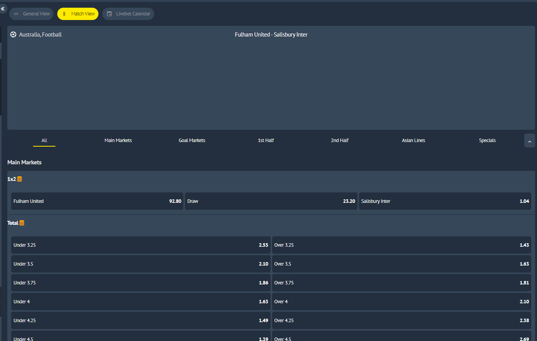Select Over 3.25 at 1.43

402,245
